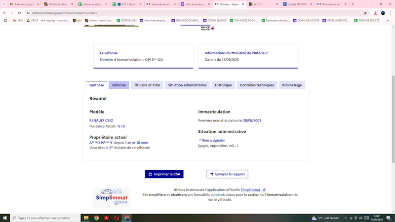Image resolution: width=395 pixels, height=222 pixels.
Task: Switch to Afficher le véhicule tab
Action: click(58, 4)
